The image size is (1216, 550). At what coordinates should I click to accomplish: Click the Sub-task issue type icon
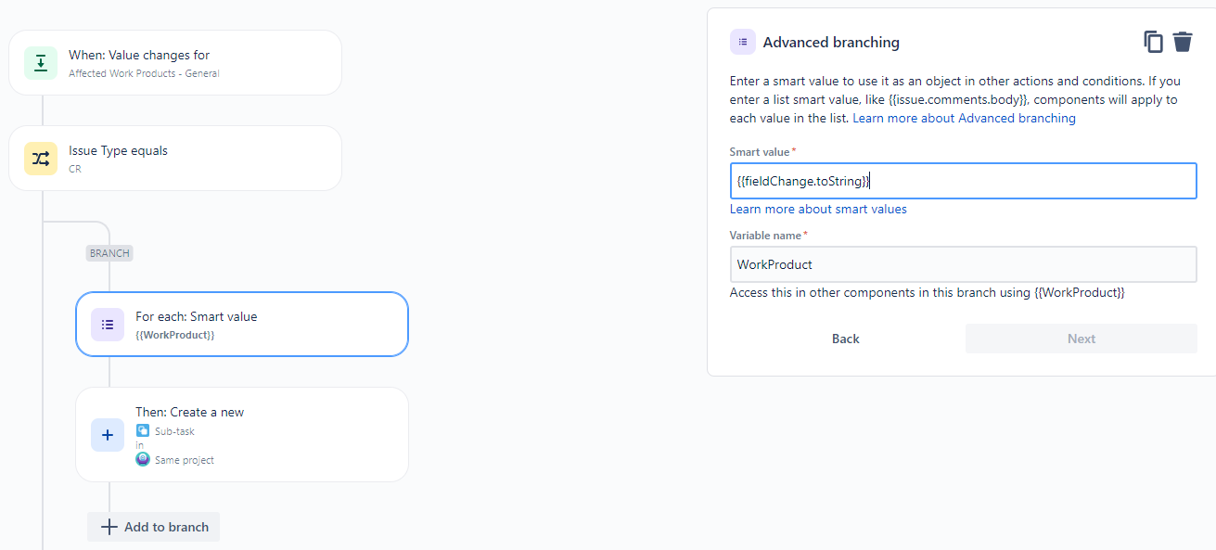point(142,430)
